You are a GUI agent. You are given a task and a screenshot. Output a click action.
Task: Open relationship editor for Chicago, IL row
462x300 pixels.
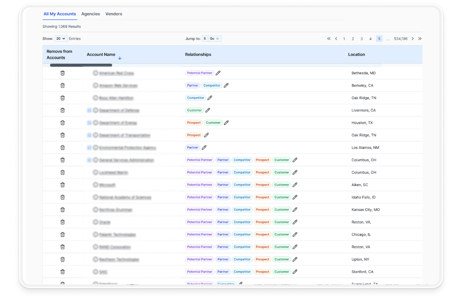[x=295, y=234]
